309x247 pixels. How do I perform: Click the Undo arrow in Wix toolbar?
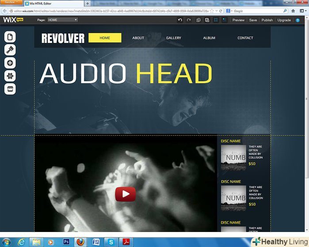[180, 20]
